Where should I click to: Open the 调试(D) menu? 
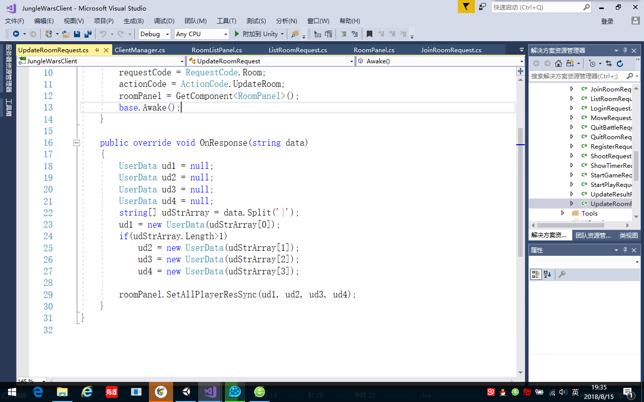[x=164, y=21]
